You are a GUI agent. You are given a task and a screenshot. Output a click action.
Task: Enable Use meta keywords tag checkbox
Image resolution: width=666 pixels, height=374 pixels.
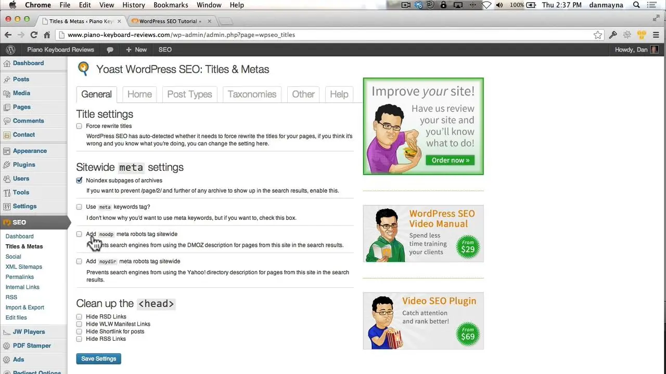click(x=79, y=207)
